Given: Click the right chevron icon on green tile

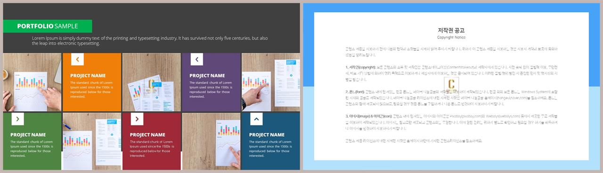Looking at the screenshot, I should pyautogui.click(x=18, y=119).
